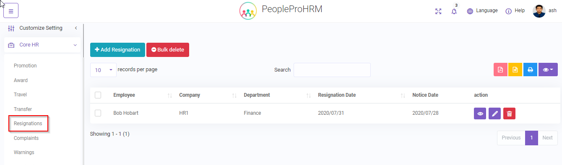Open Promotion in sidebar

pyautogui.click(x=25, y=66)
